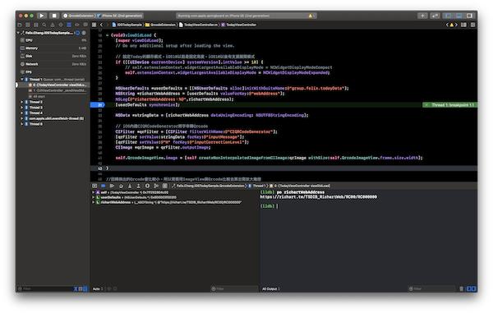493x313 pixels.
Task: Toggle the inspector panel visibility
Action: click(470, 16)
